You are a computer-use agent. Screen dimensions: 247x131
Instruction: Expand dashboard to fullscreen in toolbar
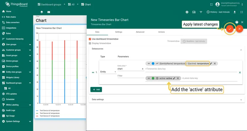242,12
